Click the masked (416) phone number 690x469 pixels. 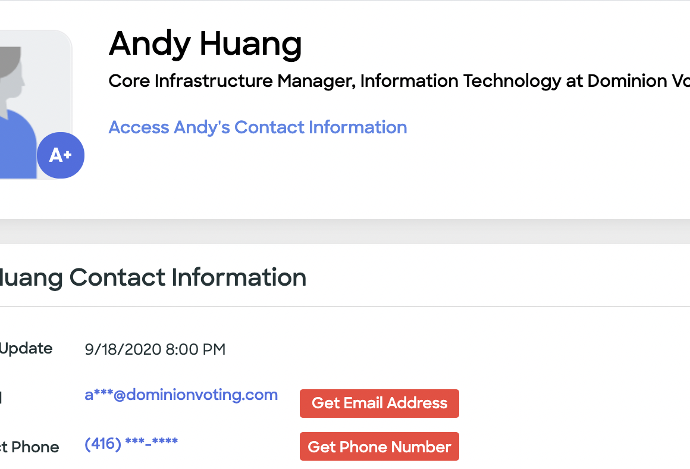[131, 443]
